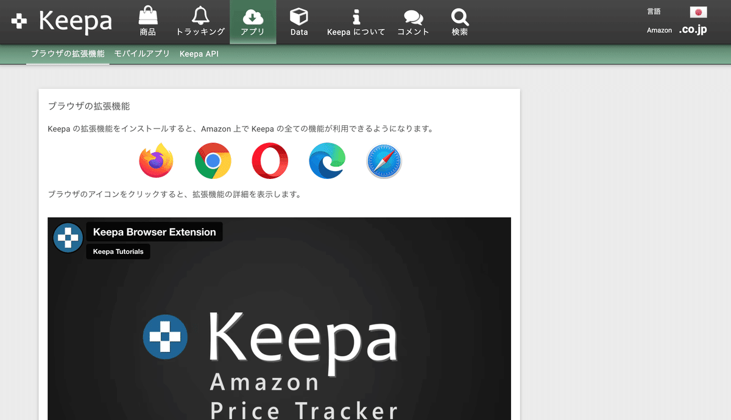Select the Safari browser extension icon
The image size is (731, 420).
(x=384, y=161)
